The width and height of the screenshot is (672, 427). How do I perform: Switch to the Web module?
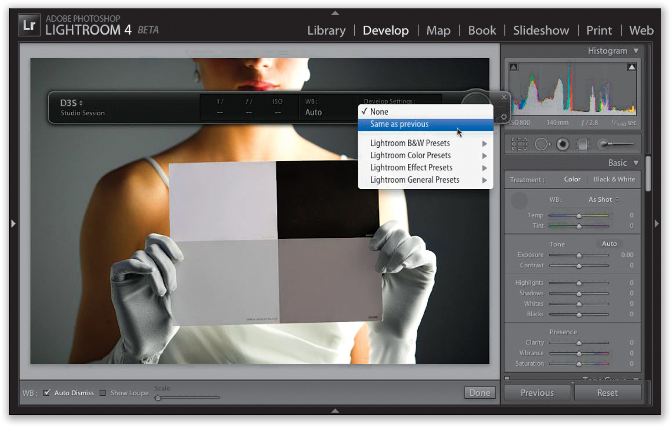[x=641, y=30]
